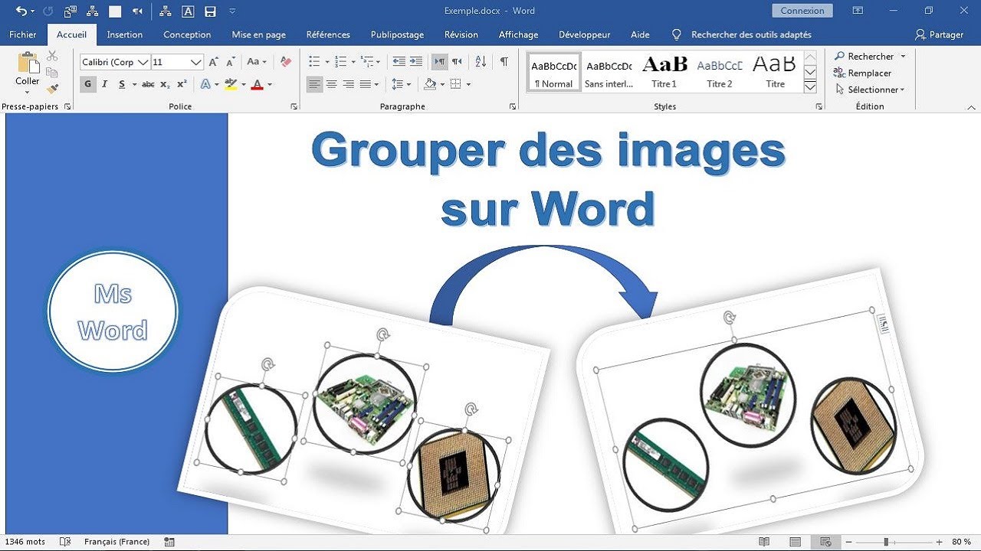The width and height of the screenshot is (981, 551).
Task: Decrease paragraph indent
Action: tap(399, 62)
